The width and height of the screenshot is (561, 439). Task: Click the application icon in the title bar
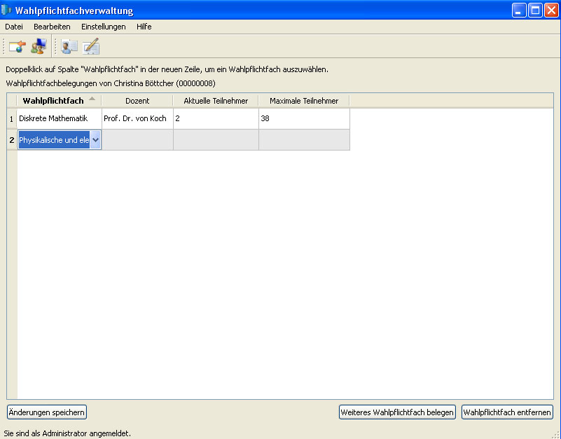(x=8, y=11)
